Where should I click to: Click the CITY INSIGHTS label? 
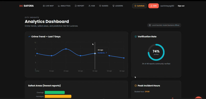point(32,17)
